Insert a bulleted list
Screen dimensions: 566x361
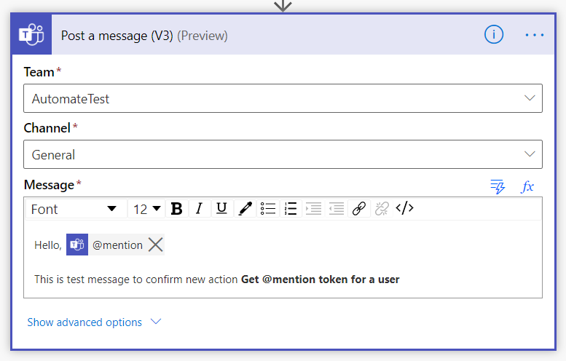(x=268, y=209)
